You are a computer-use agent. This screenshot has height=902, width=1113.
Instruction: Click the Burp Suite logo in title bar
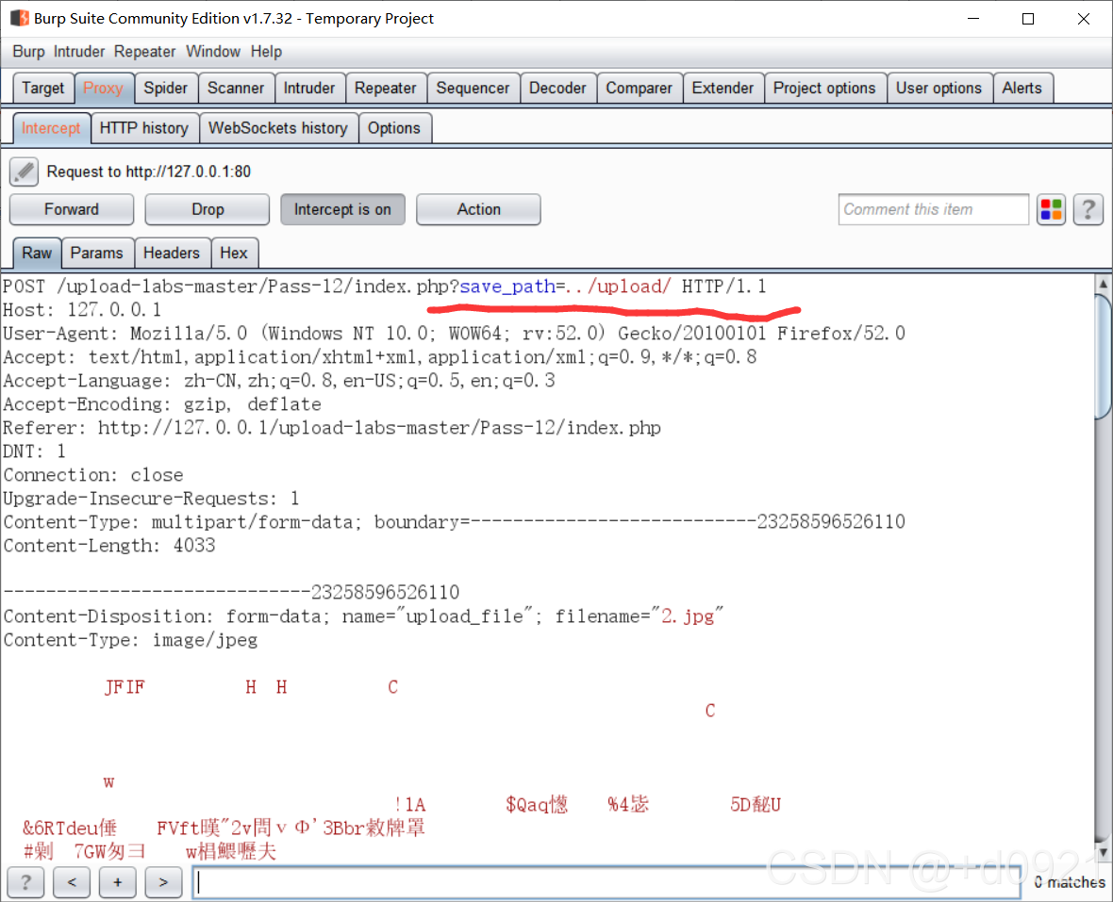(20, 18)
